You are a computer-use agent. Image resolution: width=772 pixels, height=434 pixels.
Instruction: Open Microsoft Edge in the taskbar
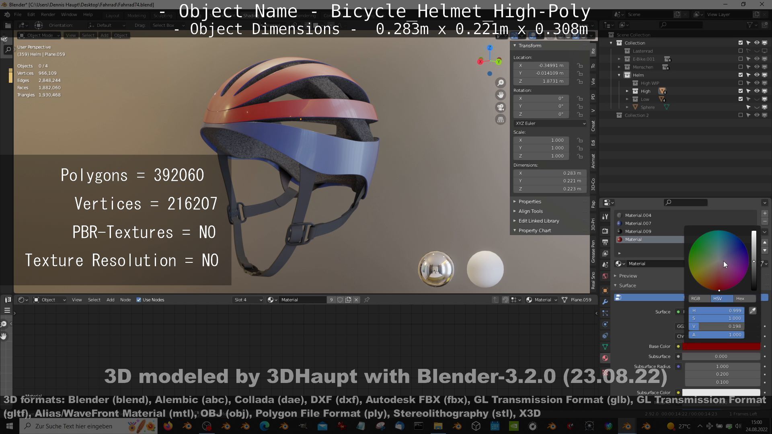[265, 426]
